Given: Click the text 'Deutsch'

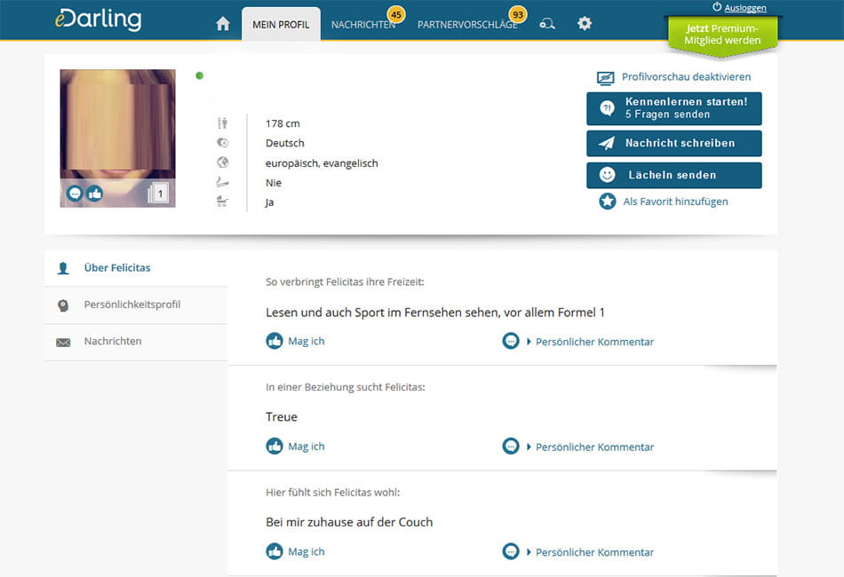Looking at the screenshot, I should [x=285, y=143].
